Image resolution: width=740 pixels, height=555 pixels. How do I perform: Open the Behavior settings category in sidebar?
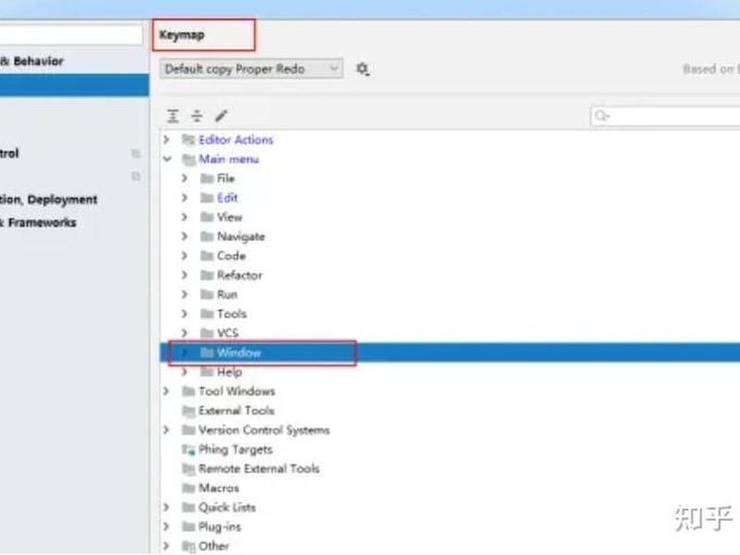tap(31, 61)
